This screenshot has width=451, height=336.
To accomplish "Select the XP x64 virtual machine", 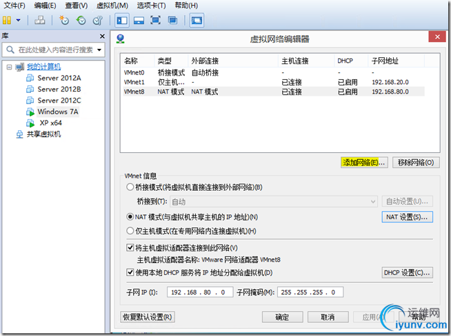I will pos(50,123).
